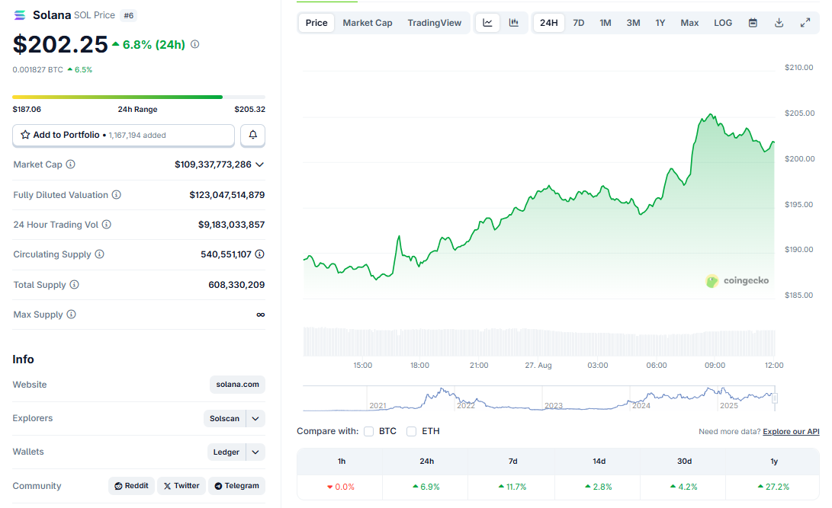
Task: Open the solana.com website link
Action: coord(237,385)
